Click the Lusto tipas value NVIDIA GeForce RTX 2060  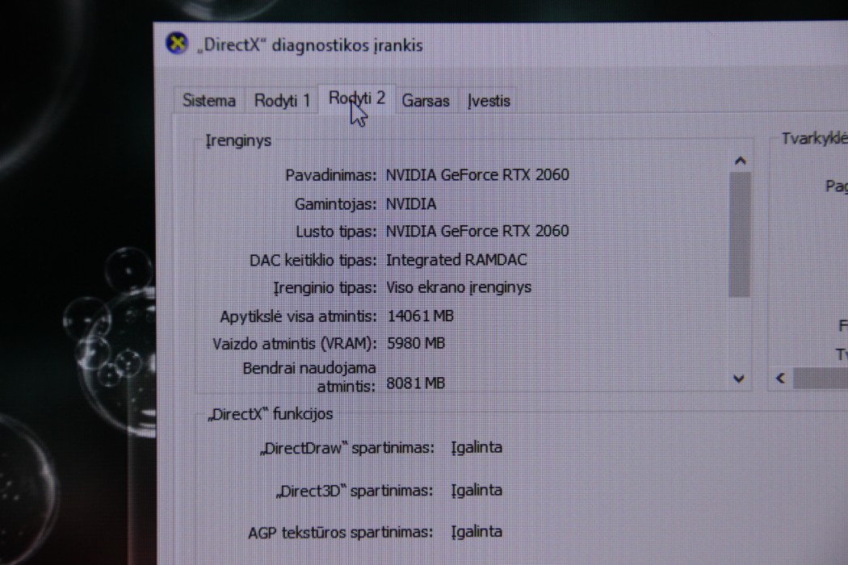[x=477, y=231]
